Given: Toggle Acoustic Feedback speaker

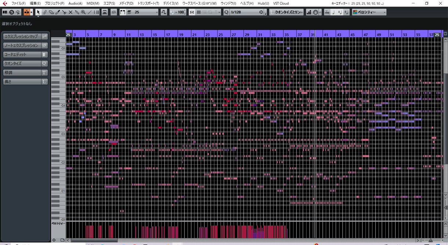Looking at the screenshot, I should tap(18, 12).
